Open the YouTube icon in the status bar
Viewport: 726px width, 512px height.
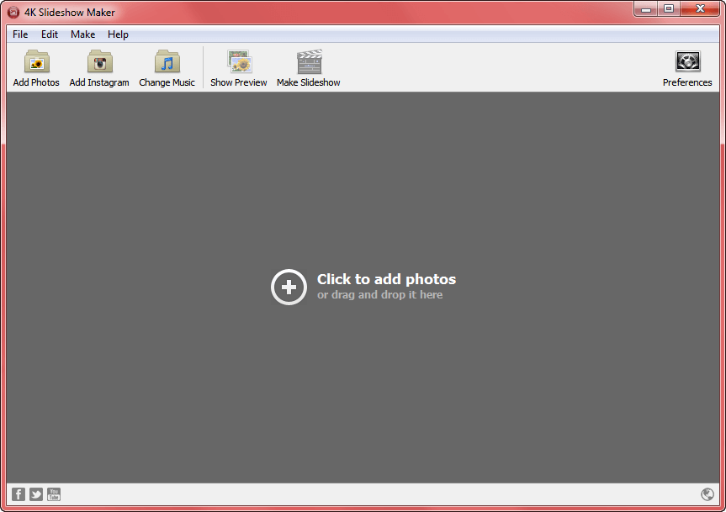point(54,494)
